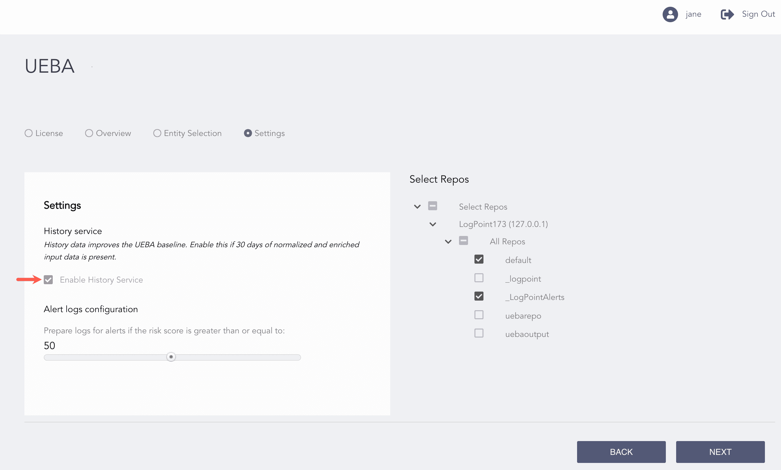Select the Overview step radio button
Screen dimensions: 781x470
[89, 133]
